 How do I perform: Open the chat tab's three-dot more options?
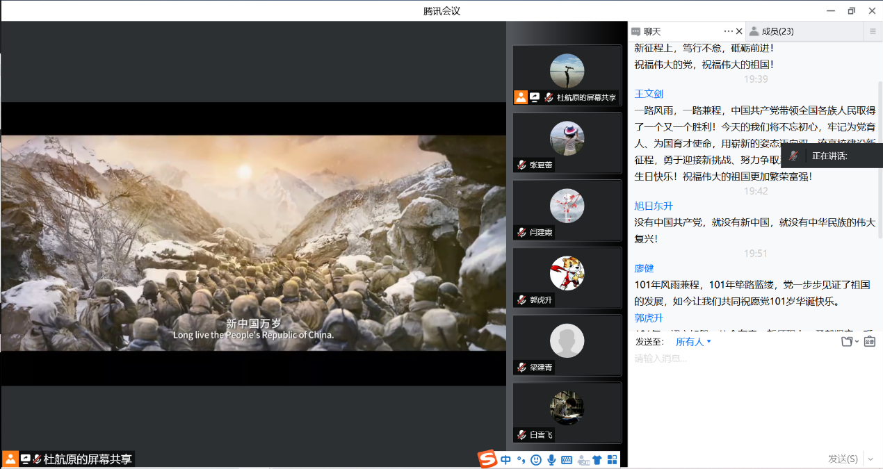(729, 31)
